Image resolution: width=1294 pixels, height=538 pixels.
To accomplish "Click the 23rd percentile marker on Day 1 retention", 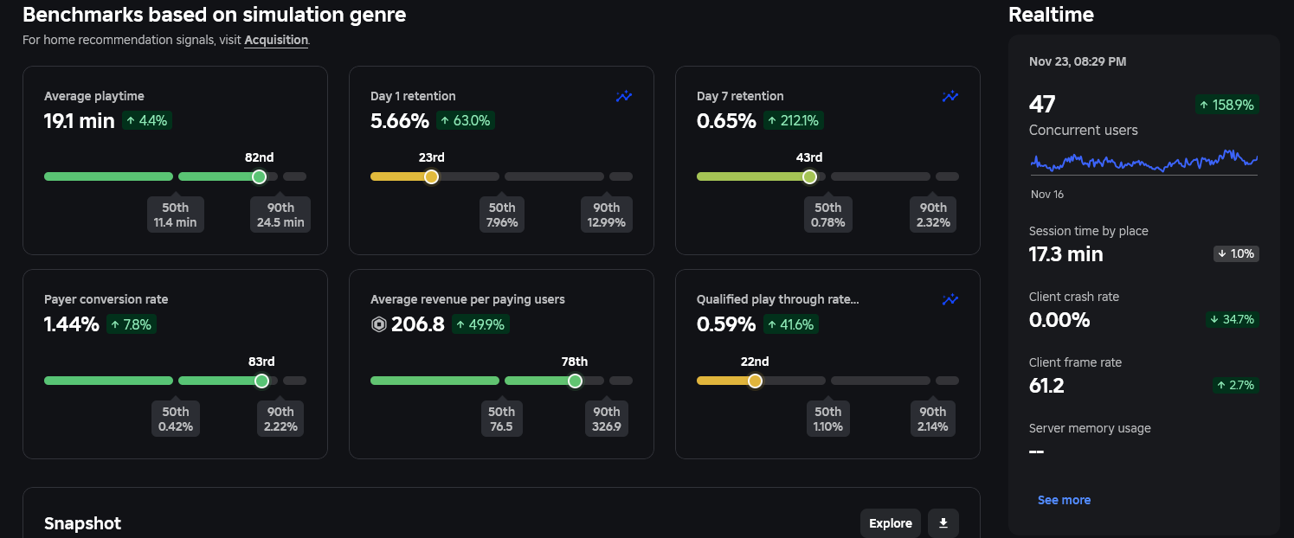I will click(x=431, y=176).
